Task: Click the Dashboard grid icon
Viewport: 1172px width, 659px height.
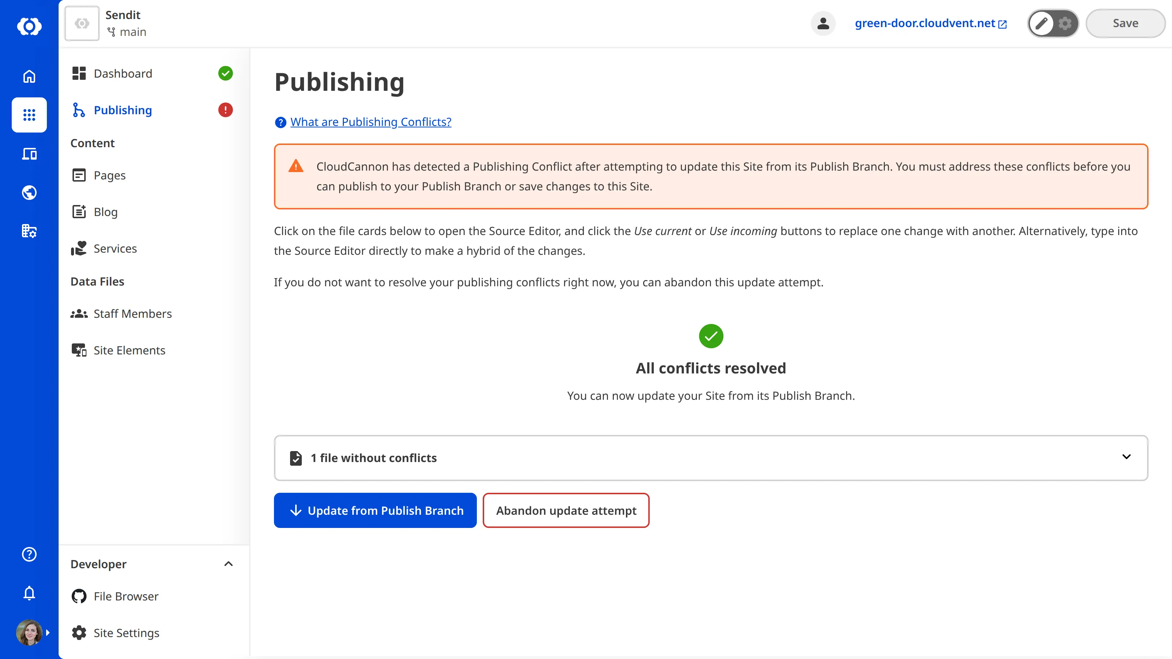Action: click(79, 73)
